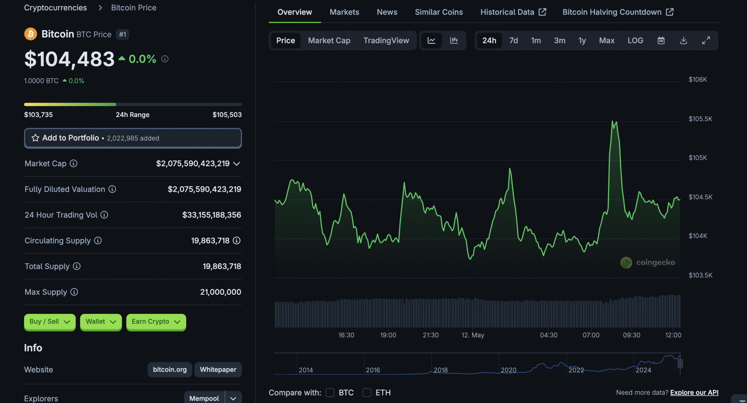Click Market Cap info icon
The image size is (747, 403).
click(74, 163)
